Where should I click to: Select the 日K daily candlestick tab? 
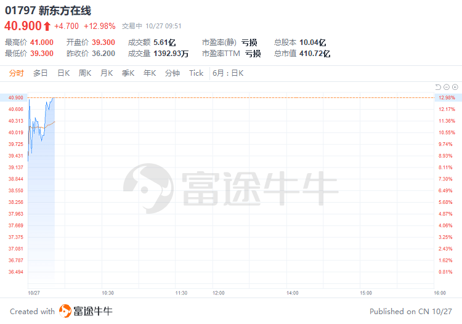tap(63, 73)
